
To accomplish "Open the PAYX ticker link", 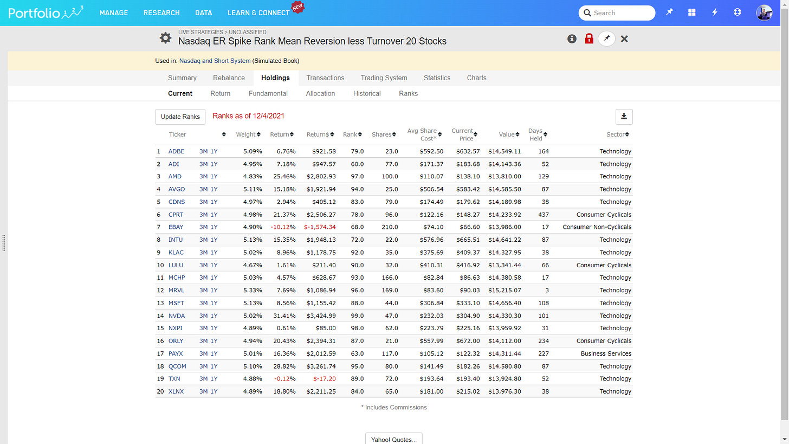I will [x=176, y=353].
